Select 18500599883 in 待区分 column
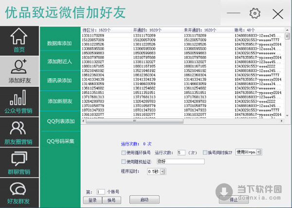Image resolution: width=292 pixels, height=208 pixels. click(93, 53)
